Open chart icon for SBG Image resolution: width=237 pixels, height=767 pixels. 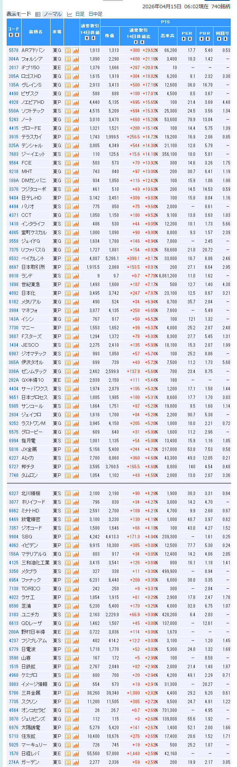pyautogui.click(x=76, y=537)
